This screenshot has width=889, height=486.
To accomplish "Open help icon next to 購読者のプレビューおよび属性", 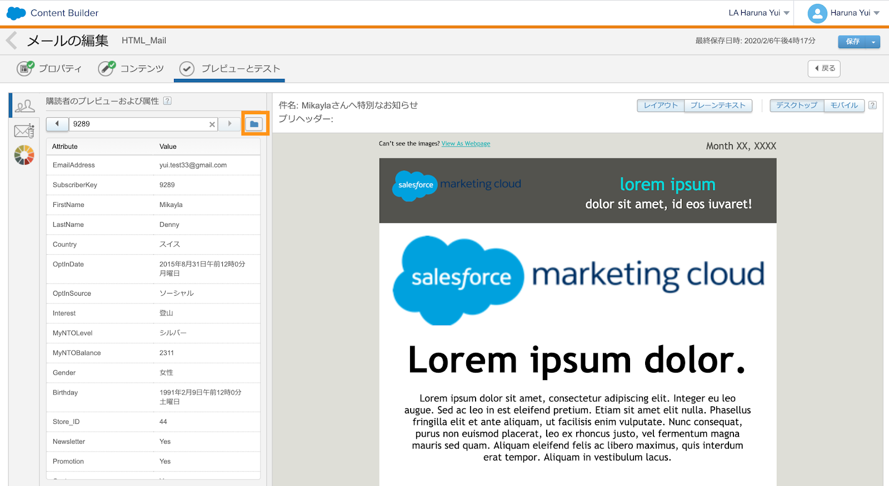I will point(167,101).
